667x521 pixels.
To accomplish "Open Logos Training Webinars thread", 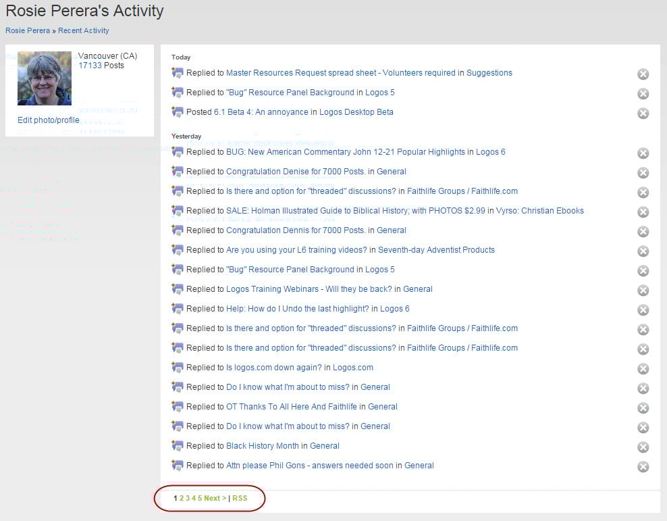I will tap(309, 289).
